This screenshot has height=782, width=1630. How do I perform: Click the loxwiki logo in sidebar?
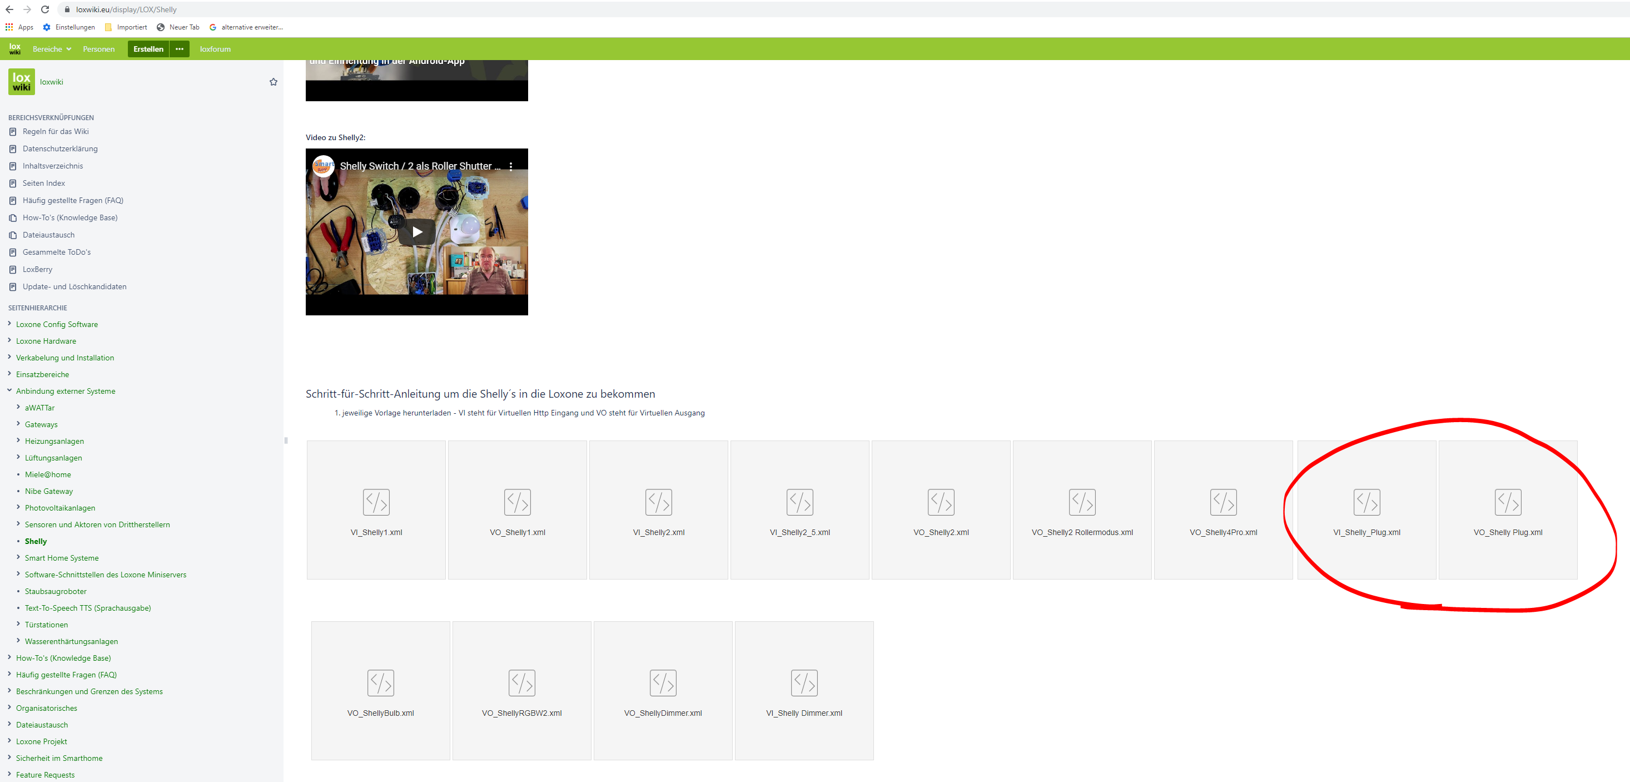[x=22, y=82]
